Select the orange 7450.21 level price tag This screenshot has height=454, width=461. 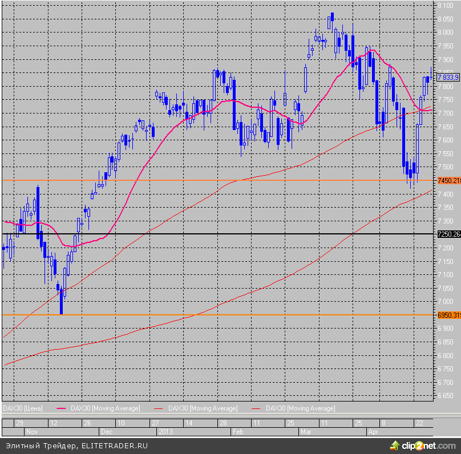point(448,181)
